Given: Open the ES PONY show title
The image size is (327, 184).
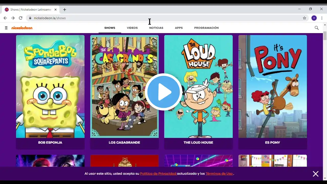Looking at the screenshot, I should coord(273,143).
